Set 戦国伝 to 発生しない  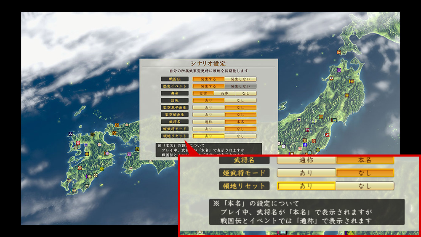click(240, 79)
